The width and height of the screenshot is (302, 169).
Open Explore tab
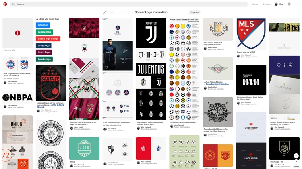[267, 4]
